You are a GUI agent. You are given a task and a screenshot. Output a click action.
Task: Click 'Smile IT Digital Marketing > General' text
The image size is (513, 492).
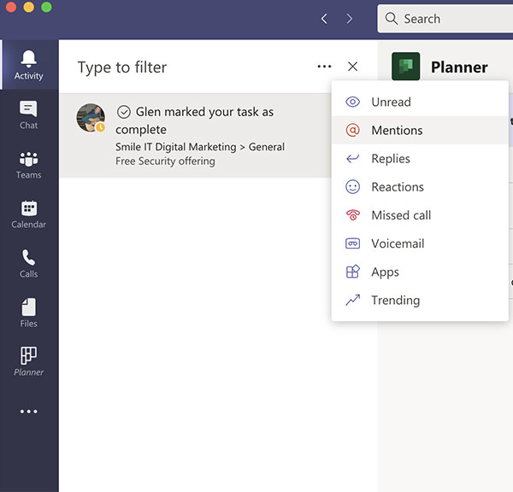click(x=200, y=147)
